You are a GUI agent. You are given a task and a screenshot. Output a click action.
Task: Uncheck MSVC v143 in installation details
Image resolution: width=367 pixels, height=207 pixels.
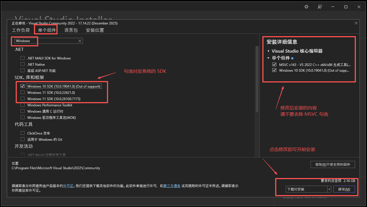click(274, 65)
